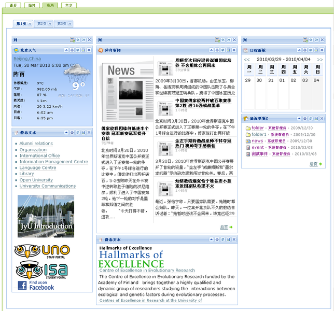The height and width of the screenshot is (311, 334).
Task: Click save icon on 最近更新2 widget
Action: (316, 119)
